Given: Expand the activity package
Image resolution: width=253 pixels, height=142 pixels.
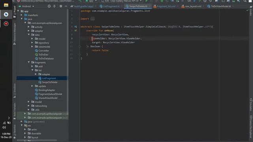Looking at the screenshot, I should [x=29, y=27].
